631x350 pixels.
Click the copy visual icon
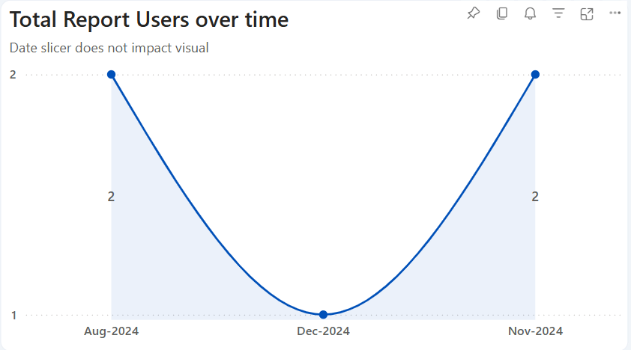501,13
